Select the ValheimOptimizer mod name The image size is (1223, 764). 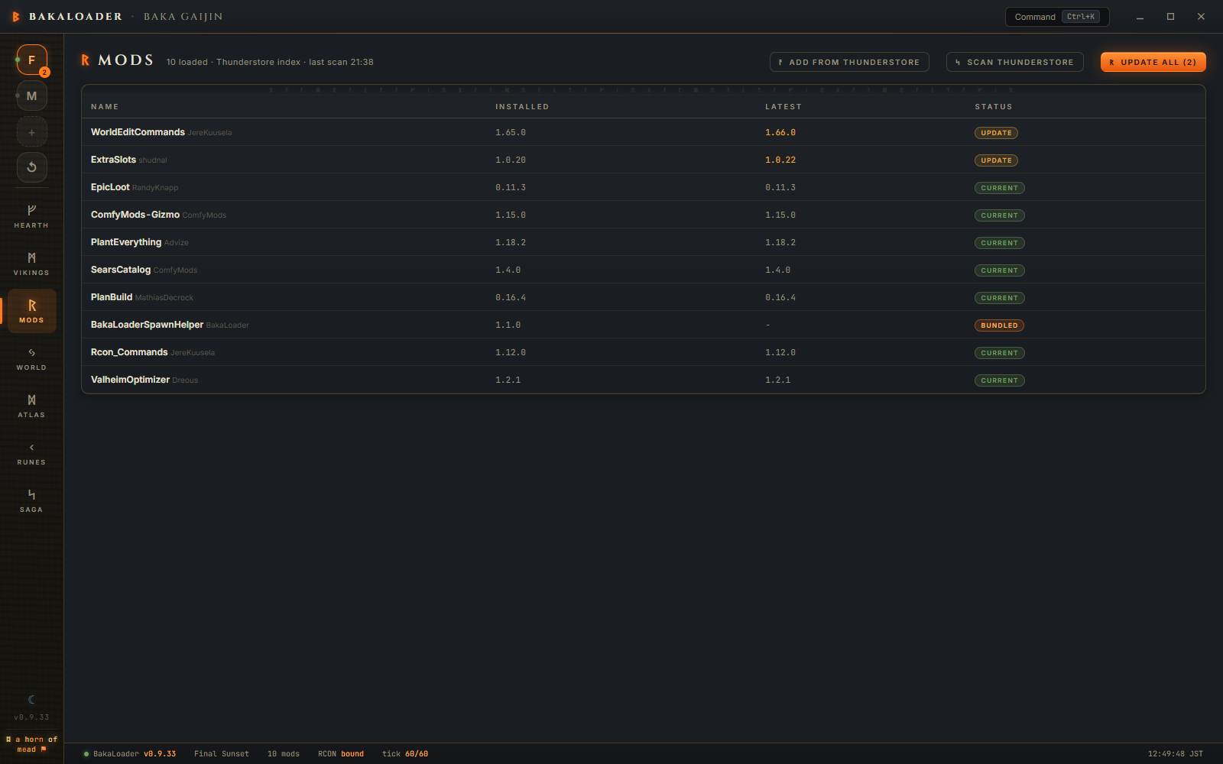coord(130,380)
